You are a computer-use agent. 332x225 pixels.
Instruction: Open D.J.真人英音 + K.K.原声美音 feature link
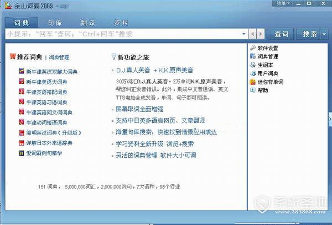pos(154,70)
